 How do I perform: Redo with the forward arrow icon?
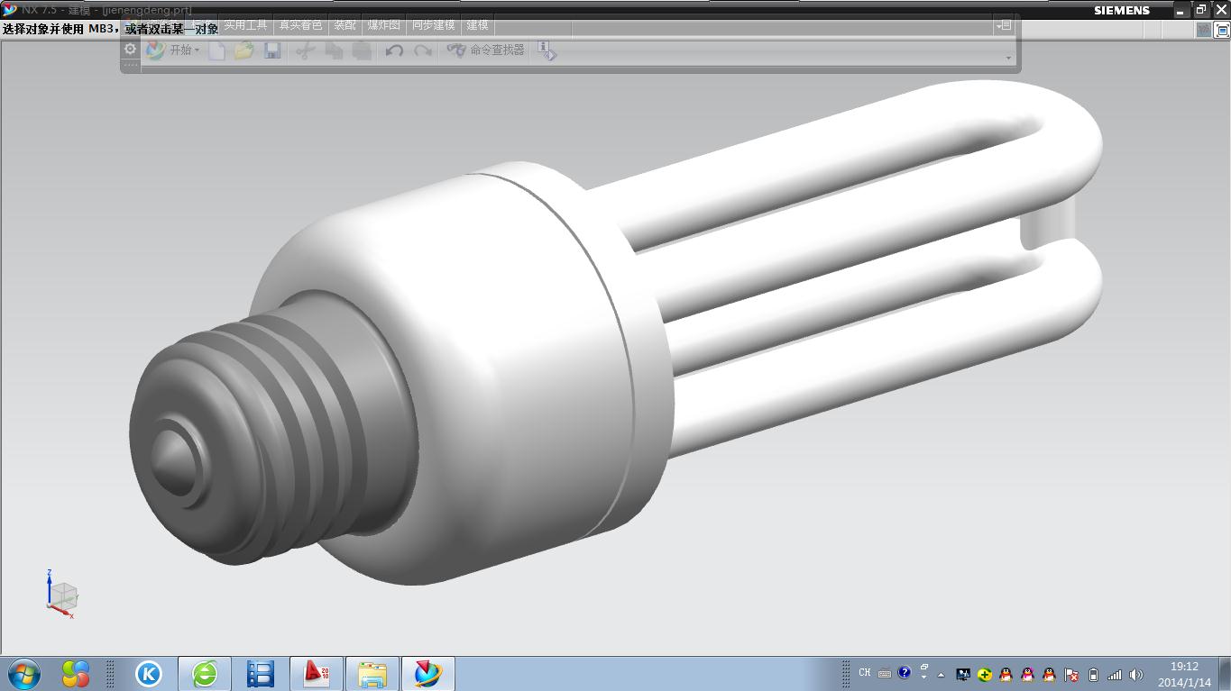422,51
